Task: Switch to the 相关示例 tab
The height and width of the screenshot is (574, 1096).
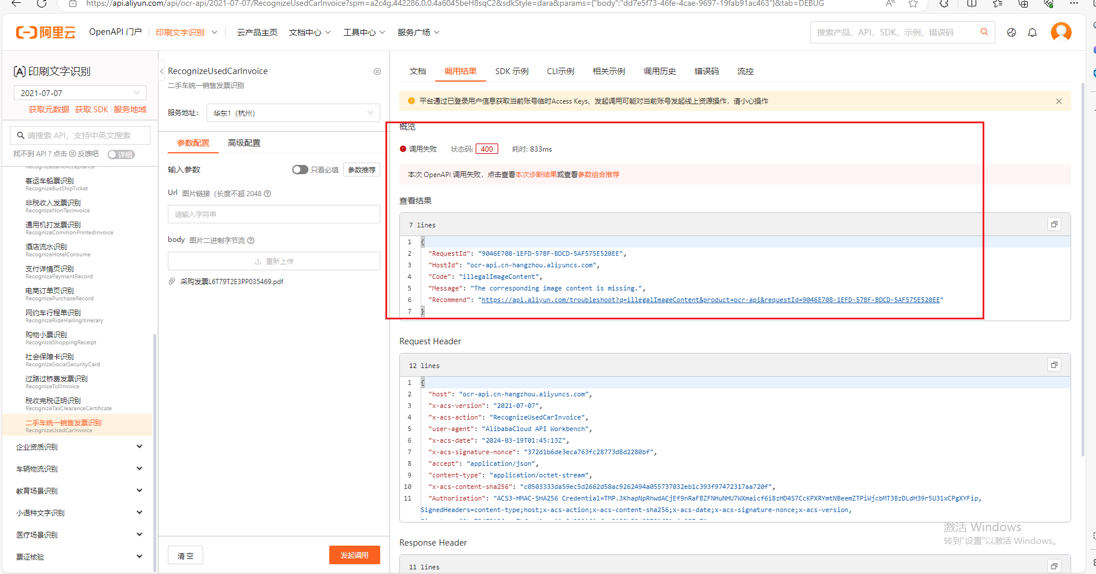Action: (609, 71)
